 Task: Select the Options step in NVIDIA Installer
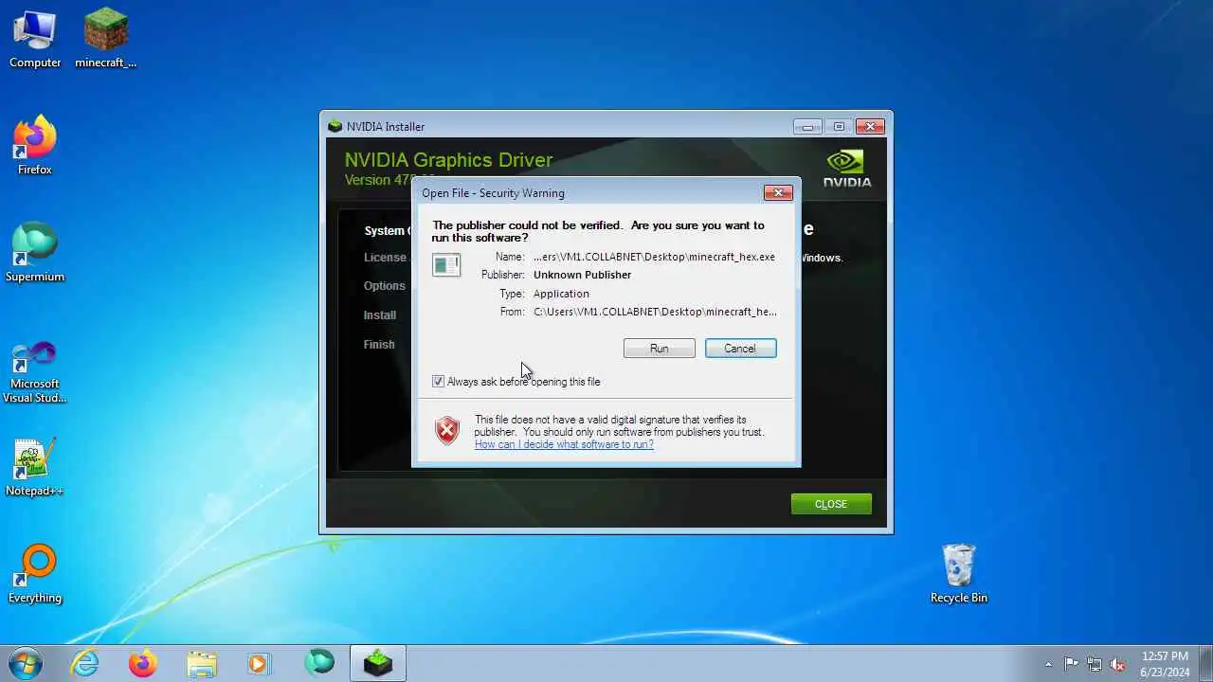385,286
